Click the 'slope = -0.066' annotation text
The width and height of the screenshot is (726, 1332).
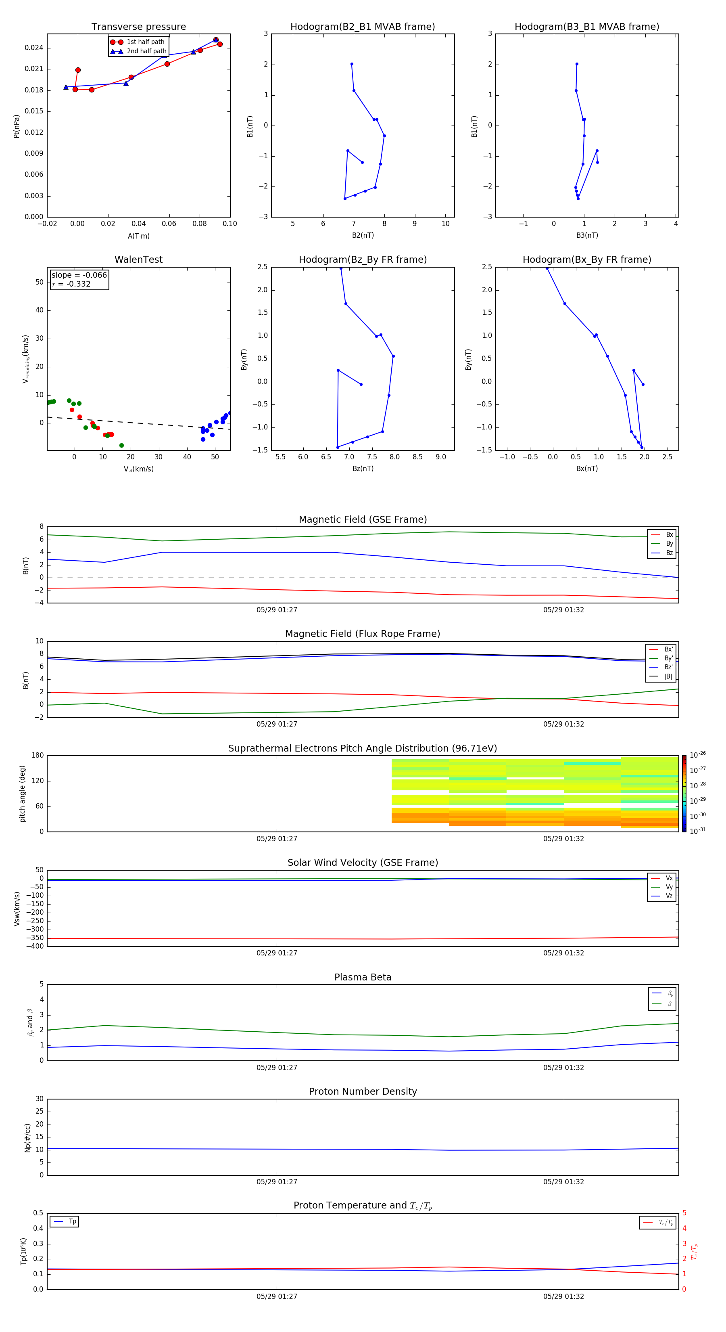(x=79, y=275)
